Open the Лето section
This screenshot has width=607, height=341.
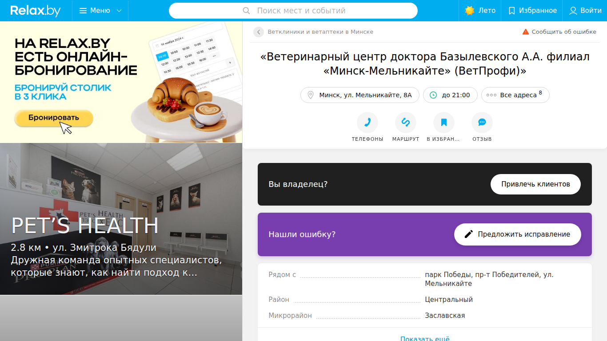tap(480, 11)
